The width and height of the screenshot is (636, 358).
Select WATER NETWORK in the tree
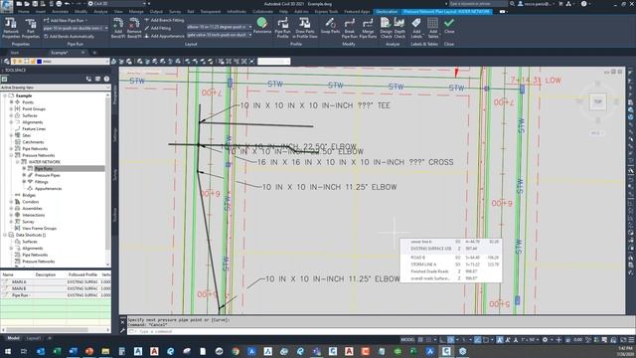click(44, 162)
